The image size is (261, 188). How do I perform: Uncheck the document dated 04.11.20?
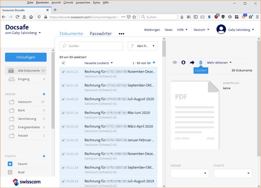(63, 85)
